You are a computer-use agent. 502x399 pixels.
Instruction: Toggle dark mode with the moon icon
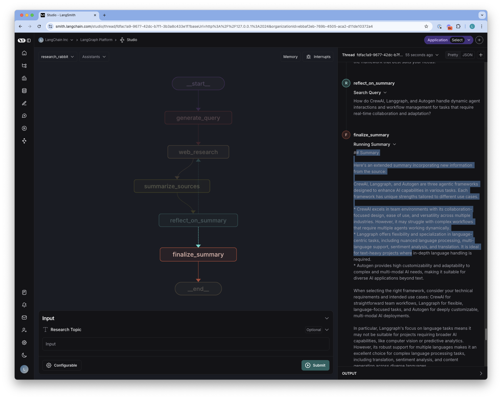24,355
